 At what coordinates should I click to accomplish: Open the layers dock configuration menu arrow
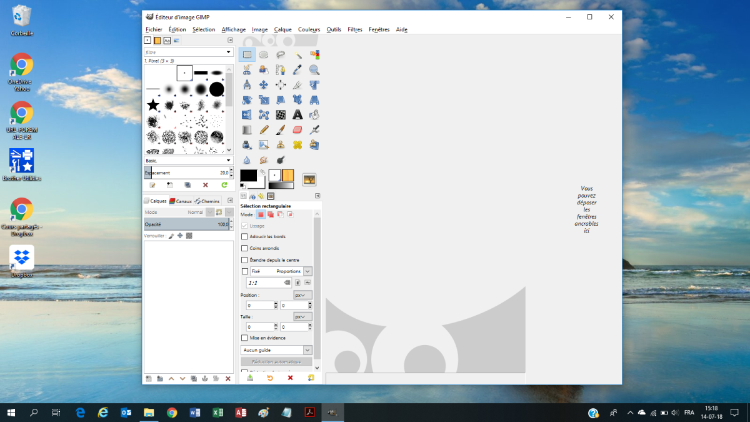pos(230,201)
